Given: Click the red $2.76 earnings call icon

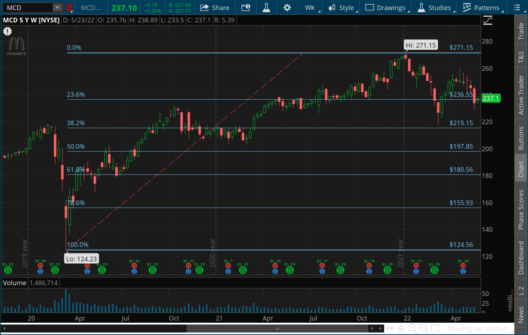Looking at the screenshot, I should 370,266.
